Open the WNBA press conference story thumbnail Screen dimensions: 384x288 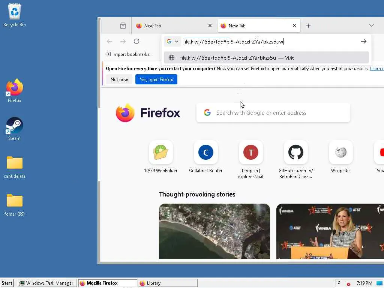coord(330,231)
